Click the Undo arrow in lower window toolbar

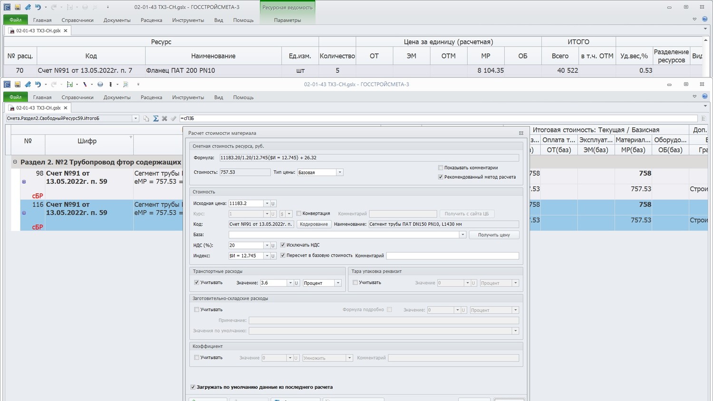(x=38, y=85)
